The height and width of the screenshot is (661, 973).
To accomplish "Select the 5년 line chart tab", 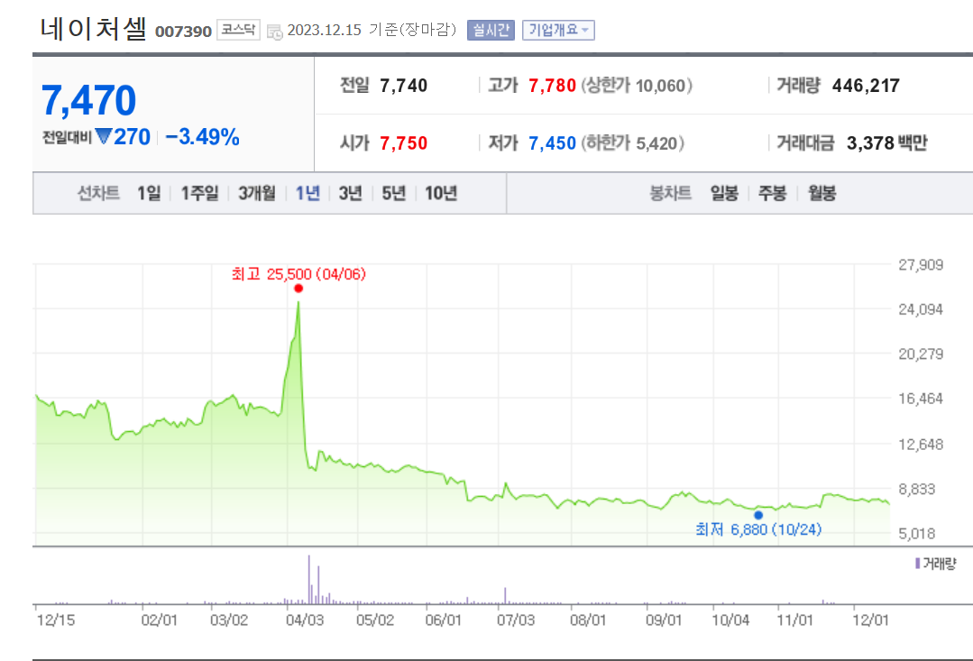I will coord(393,193).
